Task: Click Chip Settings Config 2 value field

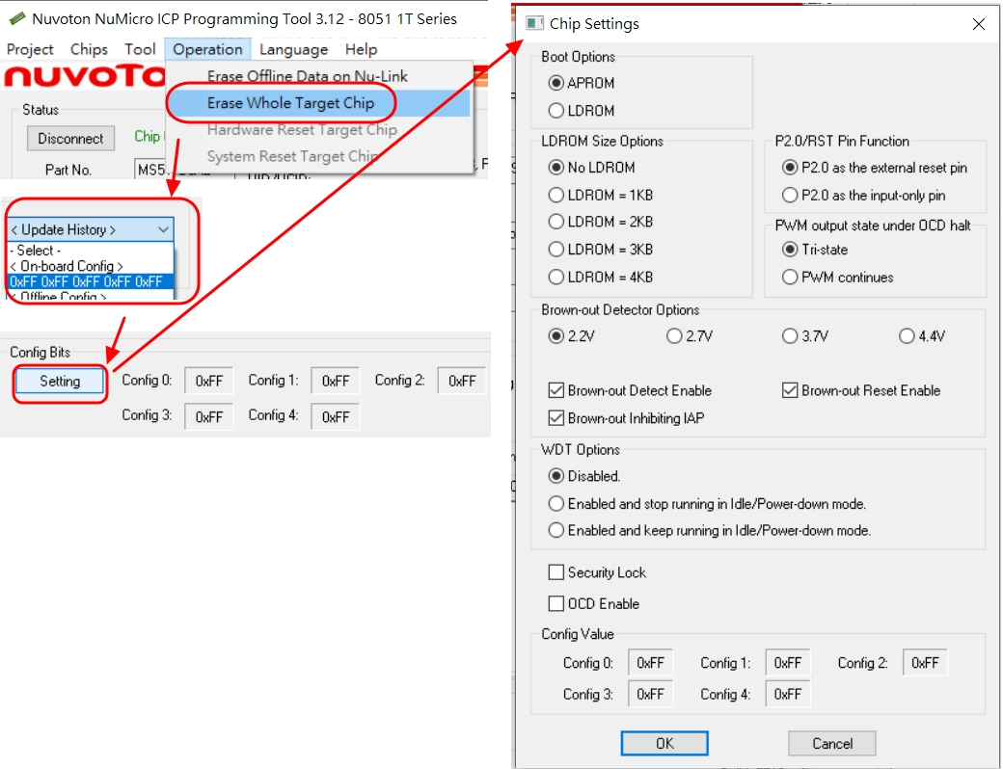Action: pyautogui.click(x=925, y=663)
